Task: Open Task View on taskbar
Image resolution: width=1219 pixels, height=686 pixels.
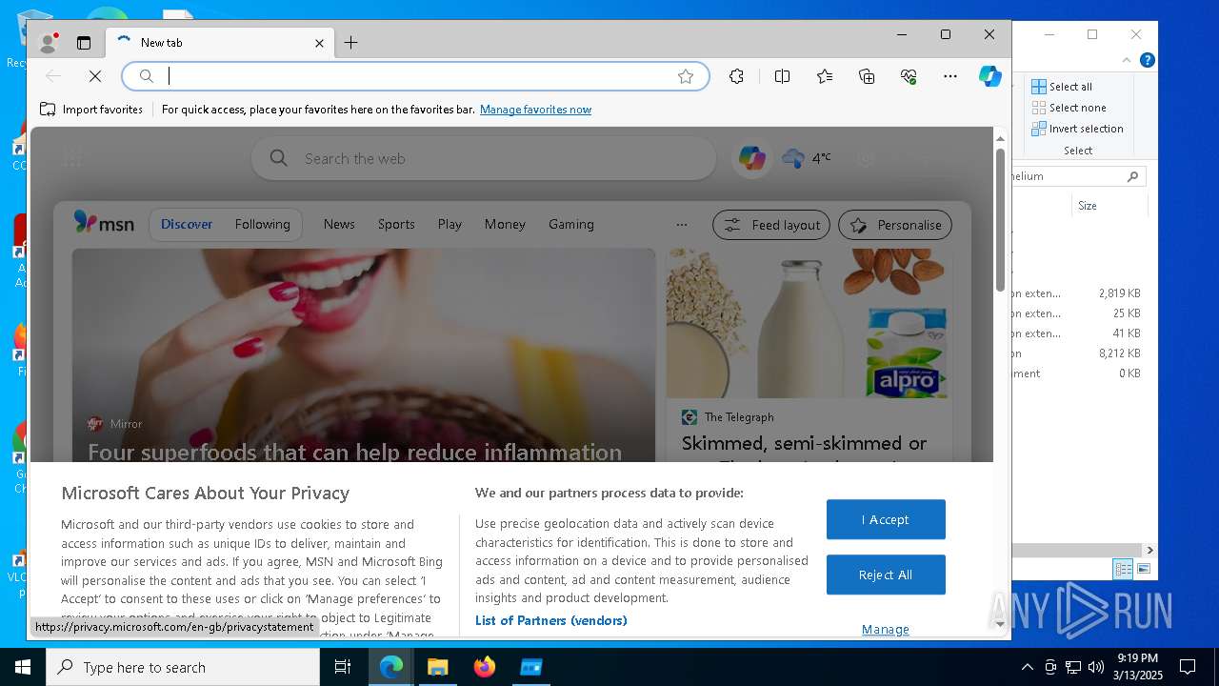Action: (343, 667)
